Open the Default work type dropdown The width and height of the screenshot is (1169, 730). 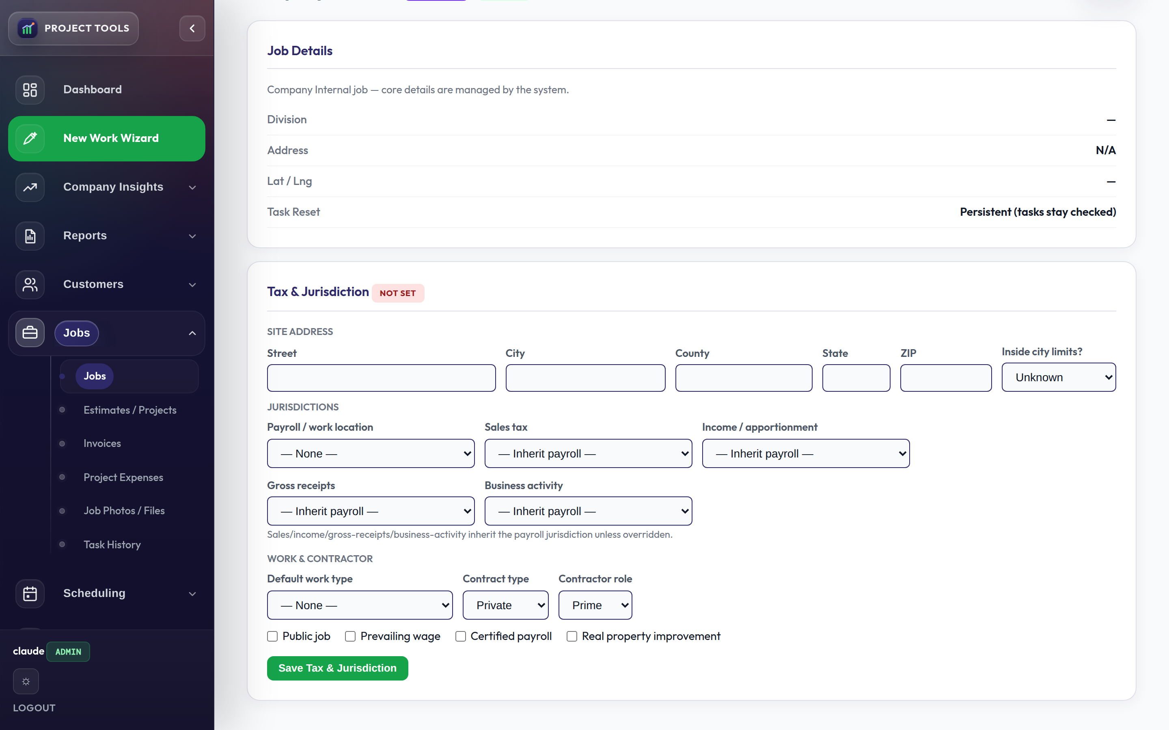pos(359,605)
